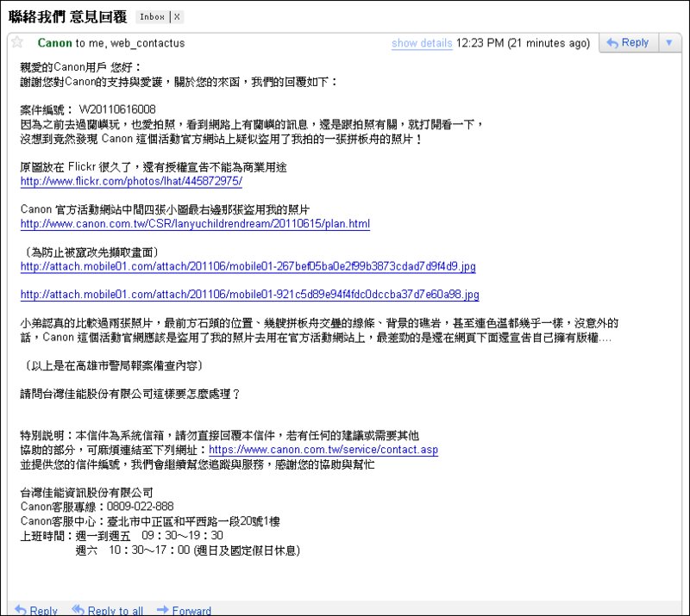Star this Canon email message
The height and width of the screenshot is (616, 690).
click(17, 42)
